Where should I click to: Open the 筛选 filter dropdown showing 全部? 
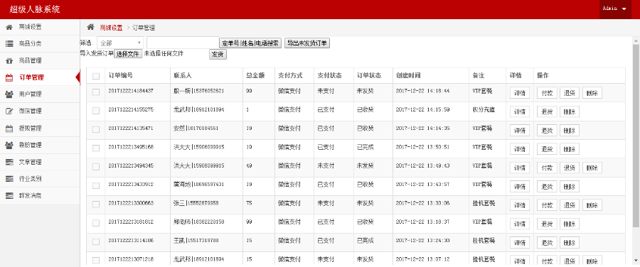coord(120,43)
